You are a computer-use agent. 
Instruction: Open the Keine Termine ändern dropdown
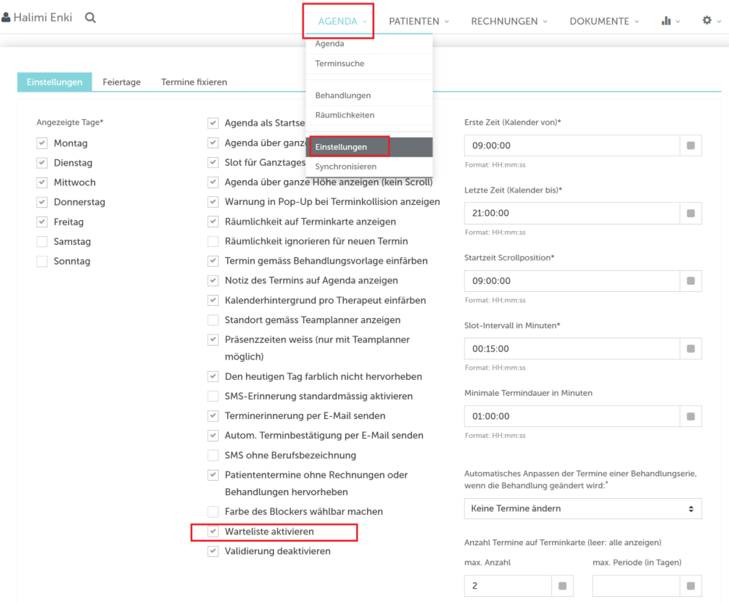(583, 508)
